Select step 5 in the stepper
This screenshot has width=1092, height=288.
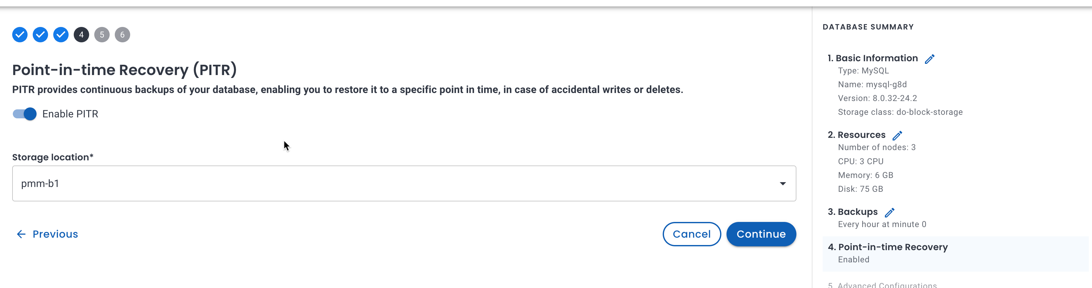click(101, 34)
